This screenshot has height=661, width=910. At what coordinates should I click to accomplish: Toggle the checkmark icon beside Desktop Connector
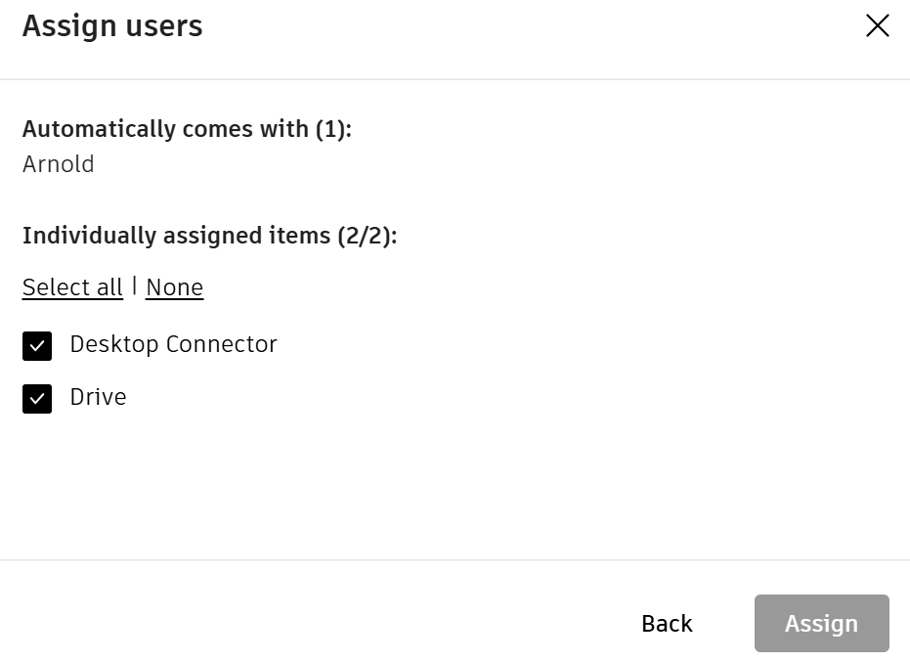pyautogui.click(x=37, y=346)
